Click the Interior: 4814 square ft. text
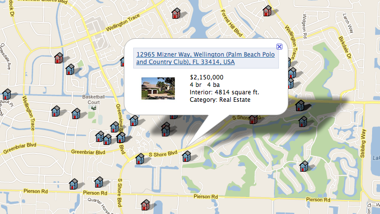Viewport: 380px width, 214px height. [224, 92]
